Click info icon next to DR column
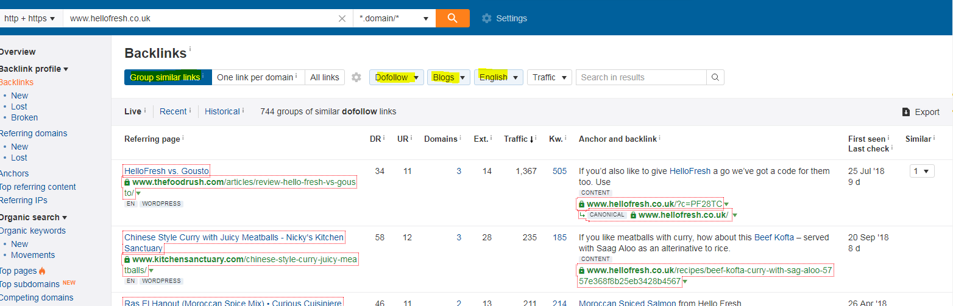Viewport: 953px width, 306px height. (x=384, y=138)
